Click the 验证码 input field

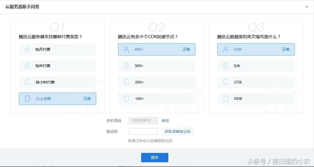[143, 131]
